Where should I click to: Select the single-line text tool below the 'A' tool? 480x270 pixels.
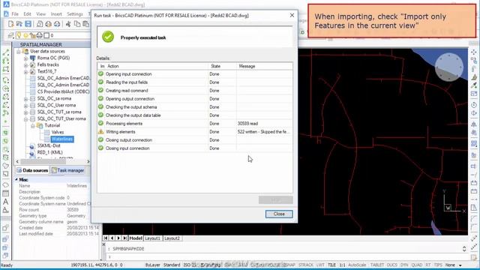pyautogui.click(x=5, y=210)
